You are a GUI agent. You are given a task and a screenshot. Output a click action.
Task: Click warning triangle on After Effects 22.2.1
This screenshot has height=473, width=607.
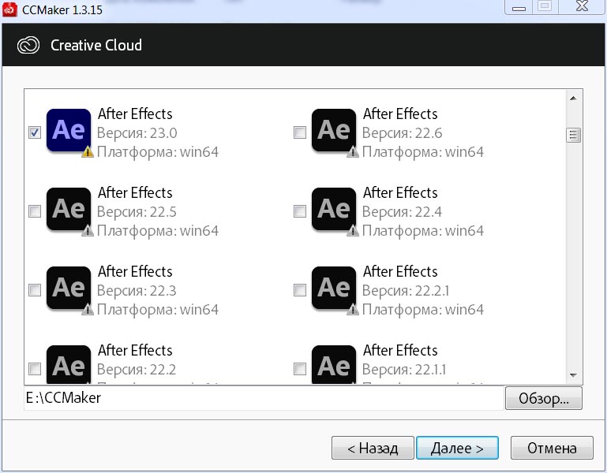(353, 310)
